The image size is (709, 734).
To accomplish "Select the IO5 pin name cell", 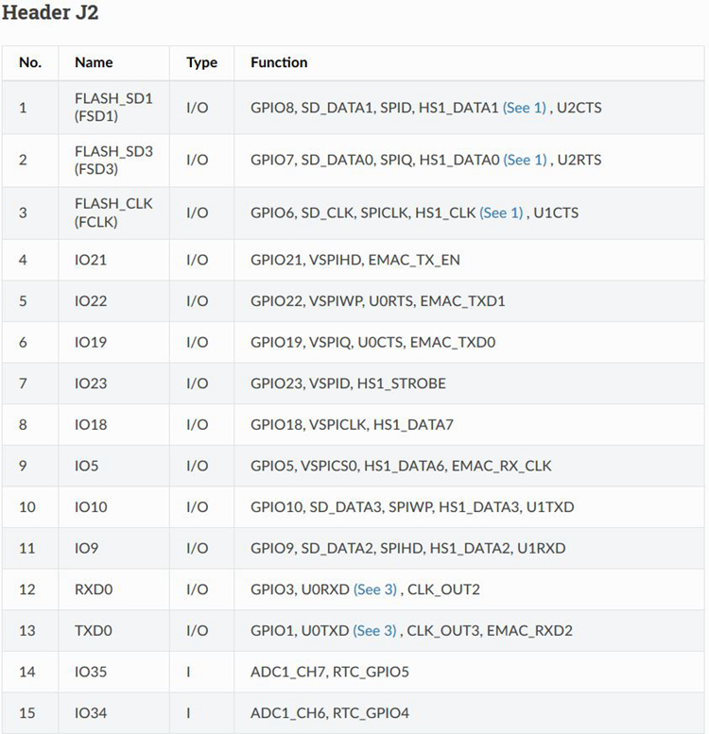I will [x=87, y=466].
